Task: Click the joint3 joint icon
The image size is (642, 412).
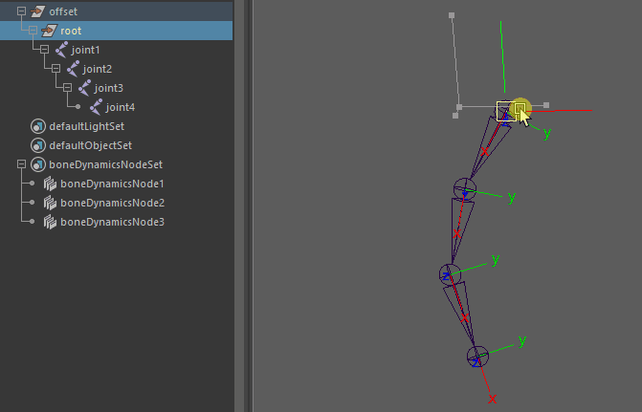Action: click(84, 88)
